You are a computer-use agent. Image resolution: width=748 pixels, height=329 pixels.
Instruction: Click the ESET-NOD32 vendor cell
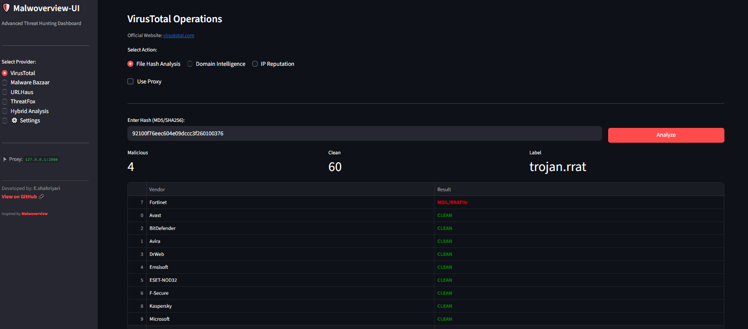290,280
